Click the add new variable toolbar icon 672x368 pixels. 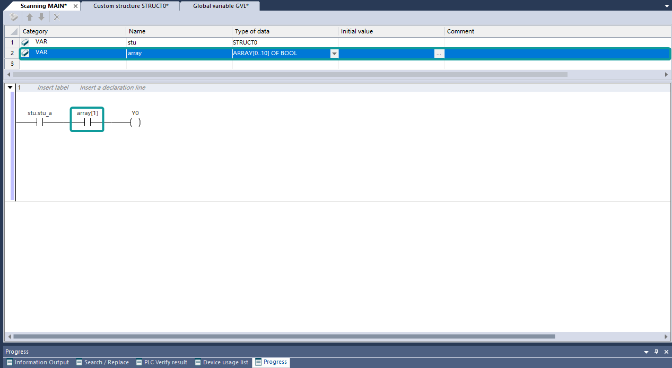point(13,17)
